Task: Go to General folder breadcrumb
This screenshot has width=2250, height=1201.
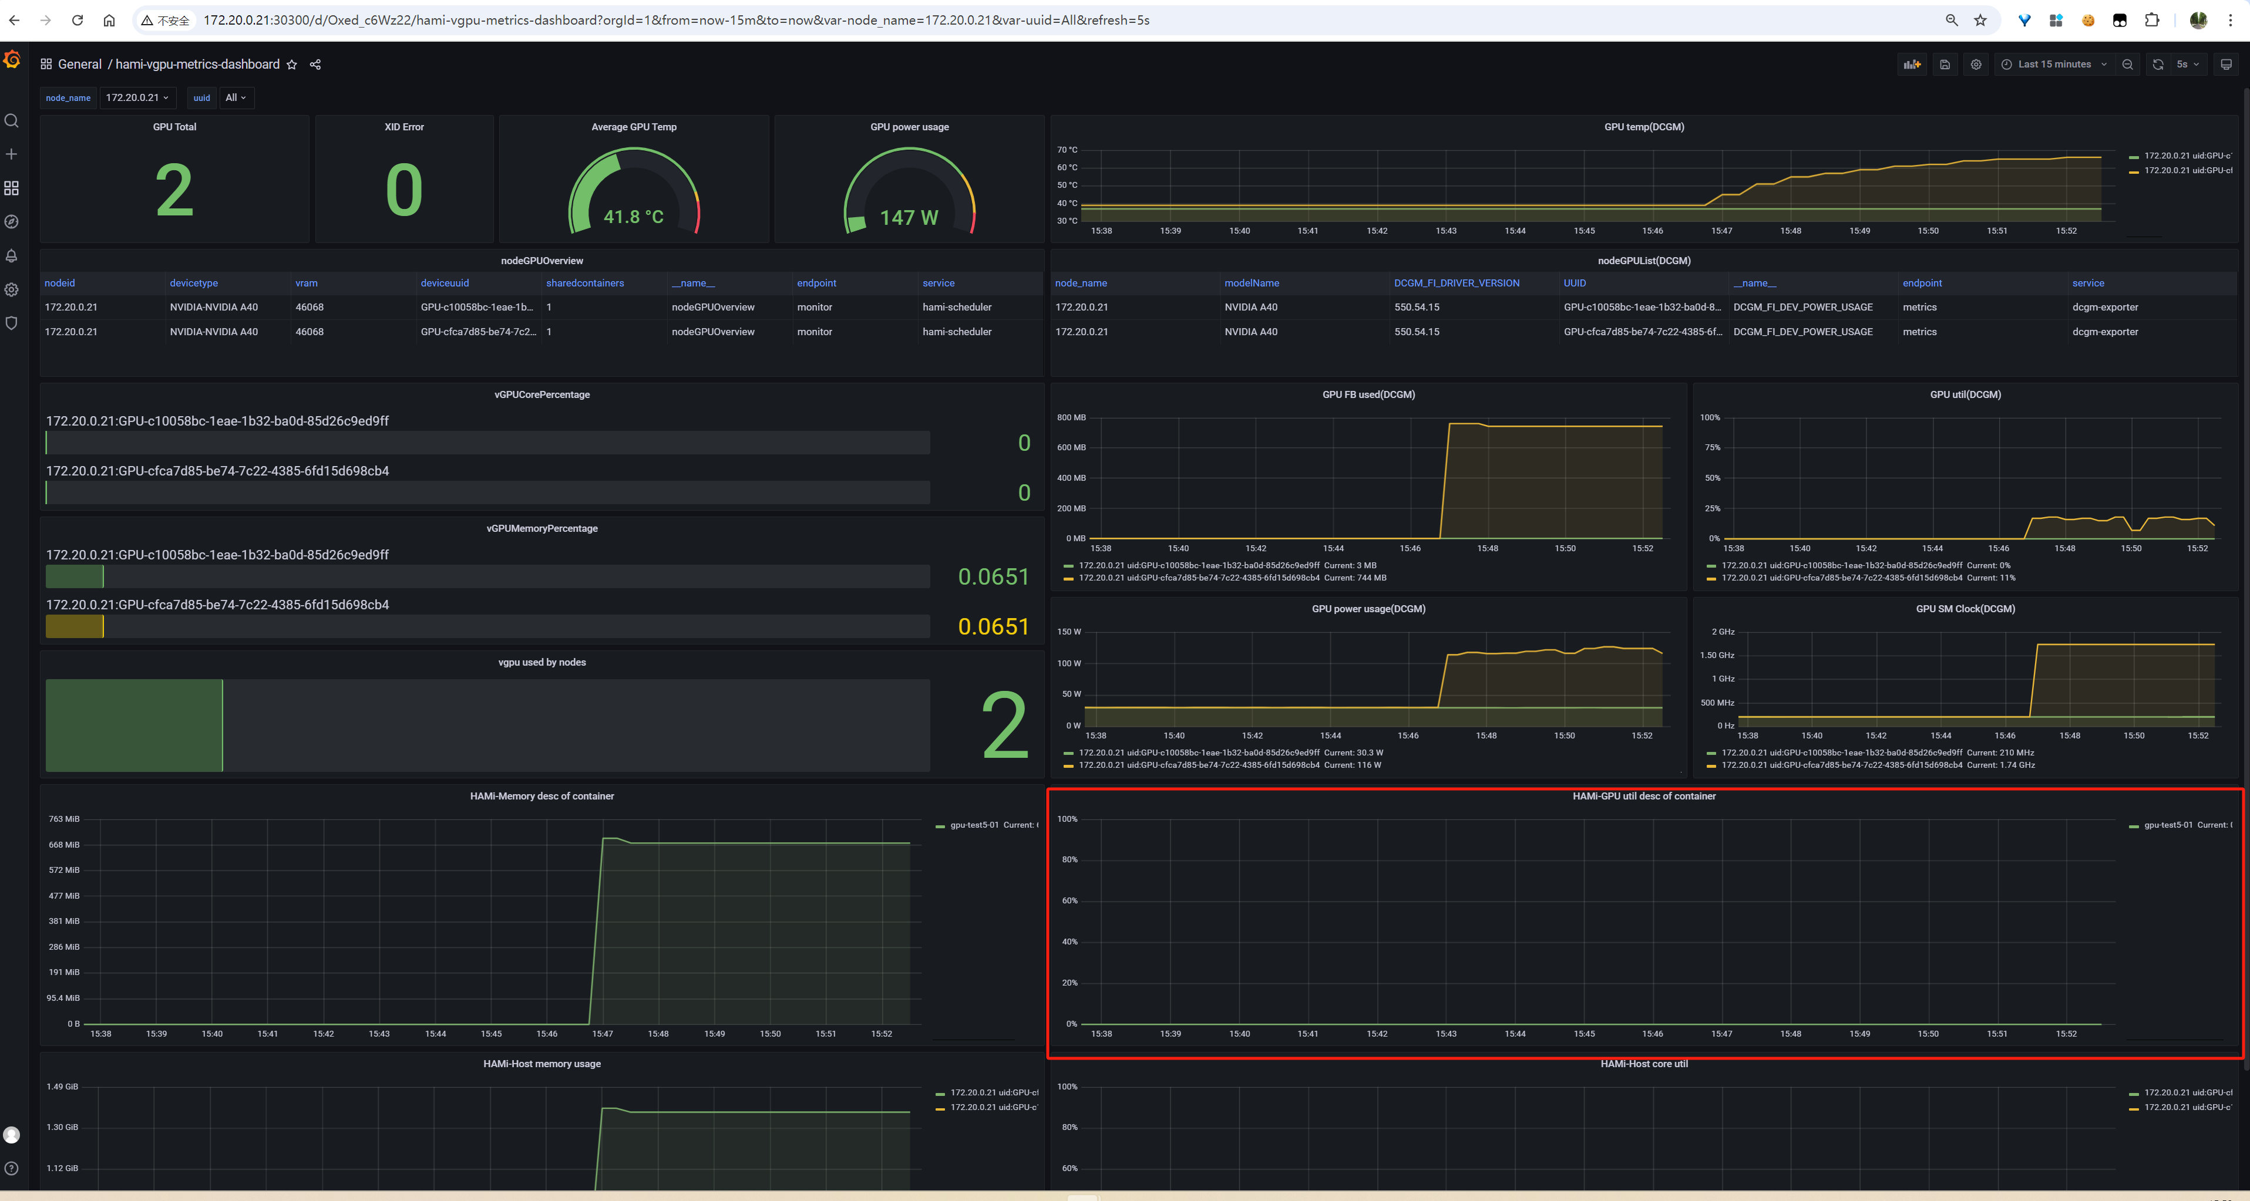Action: [79, 65]
